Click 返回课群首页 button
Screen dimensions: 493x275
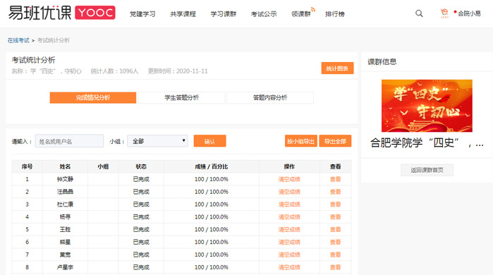[427, 170]
